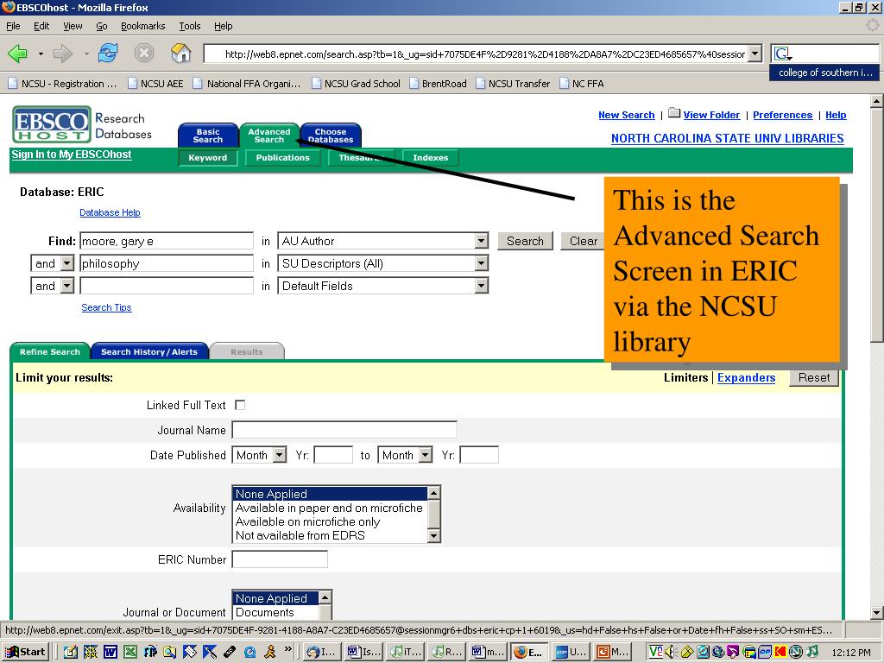Screen dimensions: 884x663
Task: Click the Forward arrow button
Action: click(62, 54)
